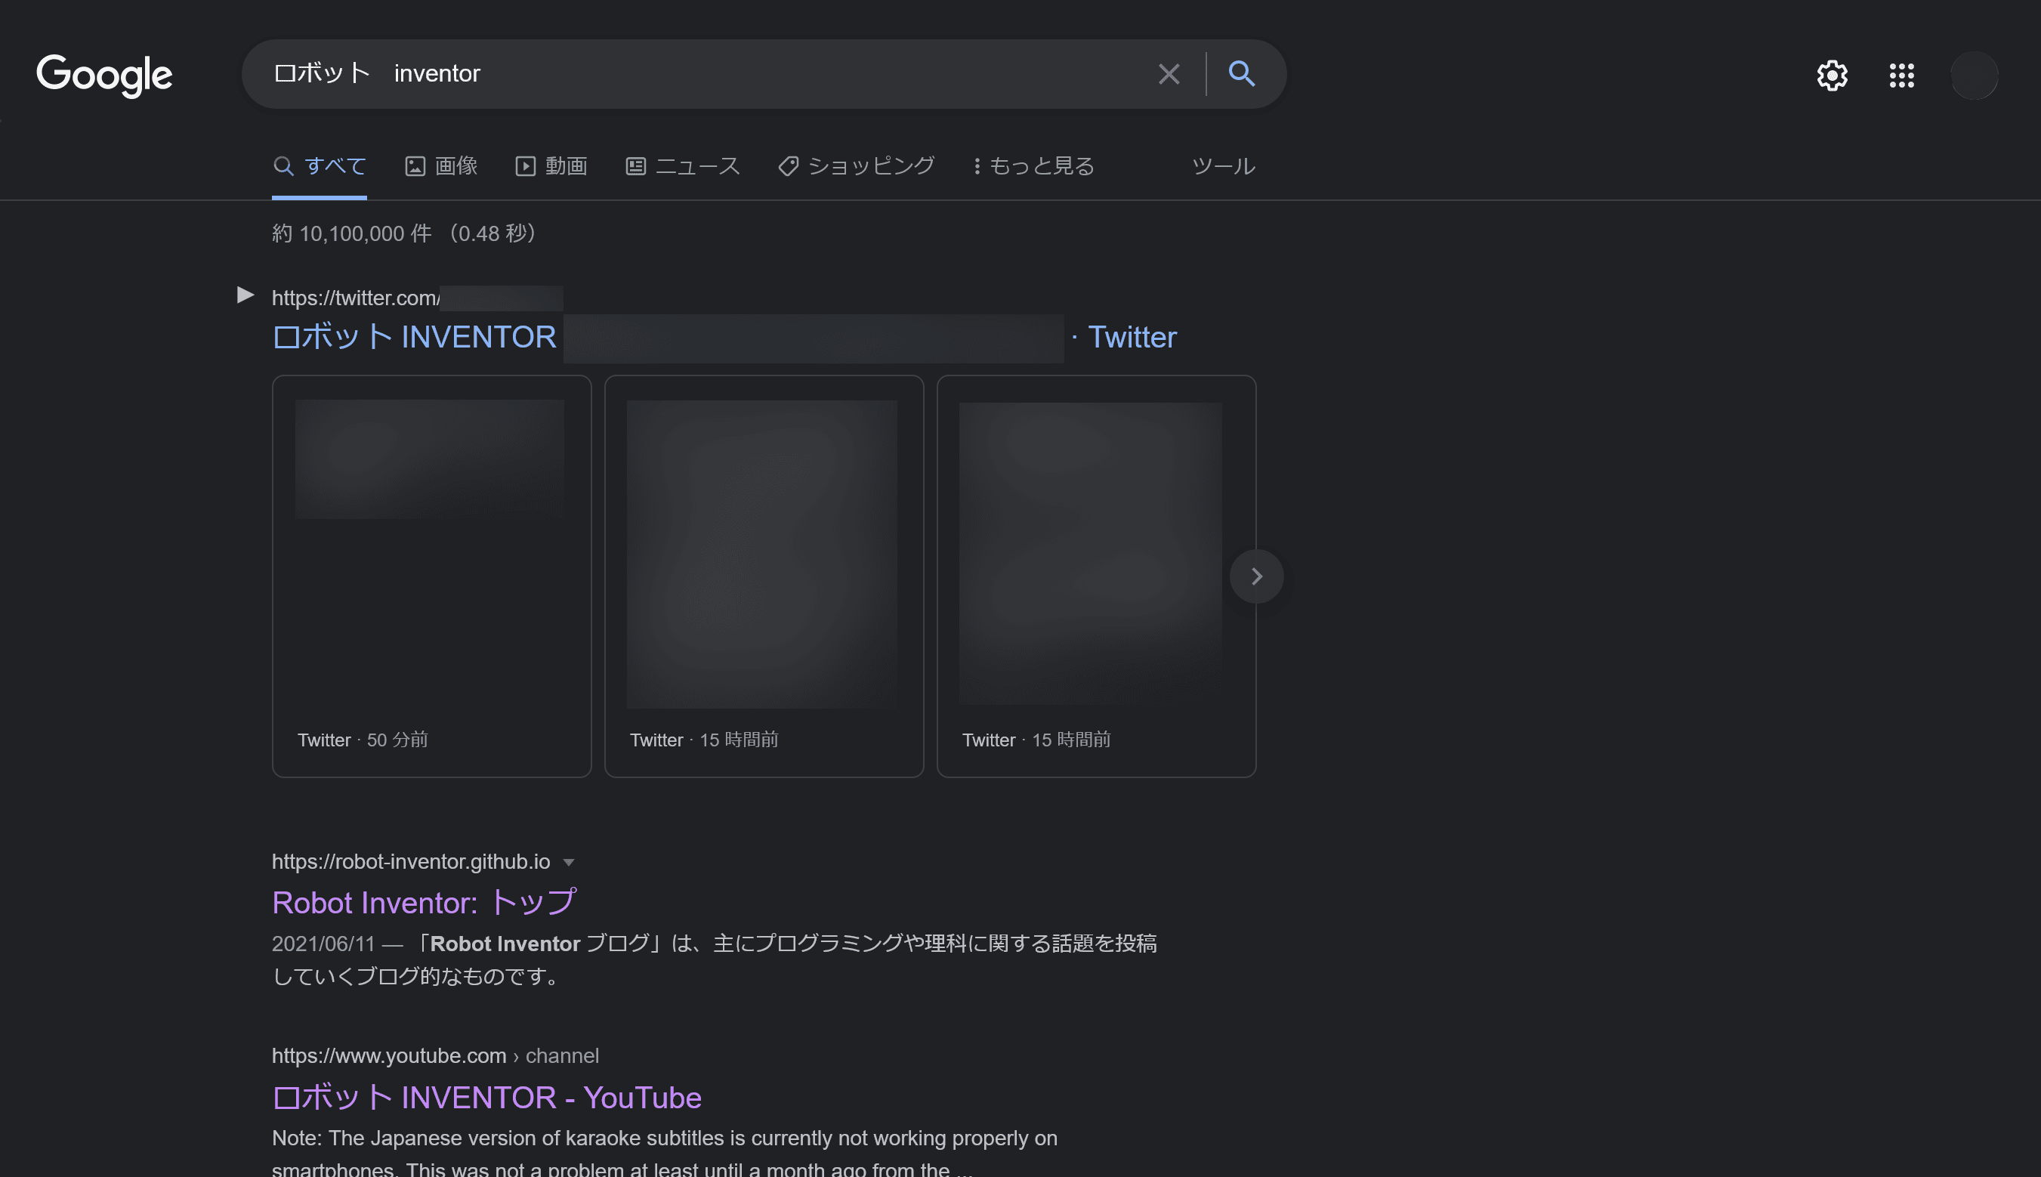Click the 2021/06/11 snippet date
2041x1177 pixels.
point(323,944)
